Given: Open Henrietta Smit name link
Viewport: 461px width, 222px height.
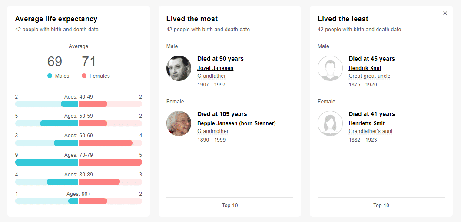Looking at the screenshot, I should click(x=367, y=123).
